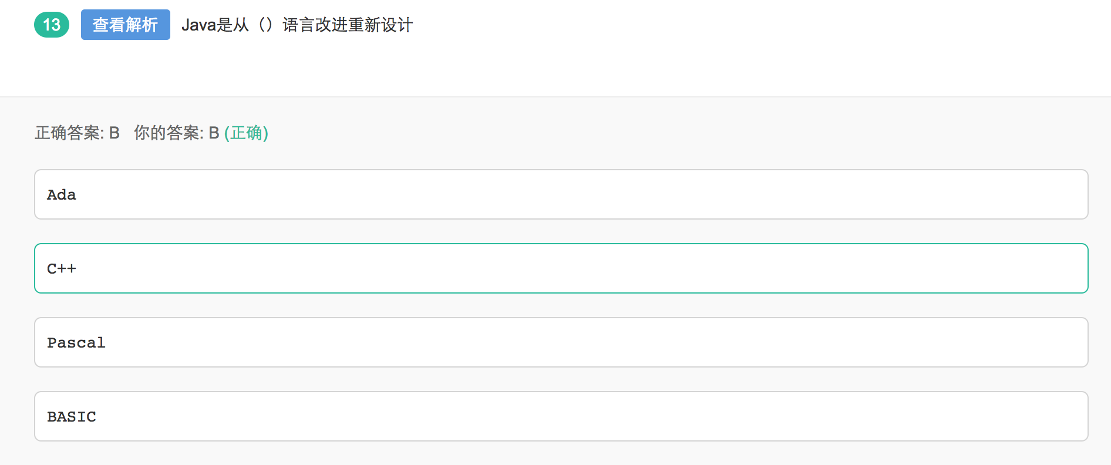Click the 正确答案: B label

click(x=77, y=133)
